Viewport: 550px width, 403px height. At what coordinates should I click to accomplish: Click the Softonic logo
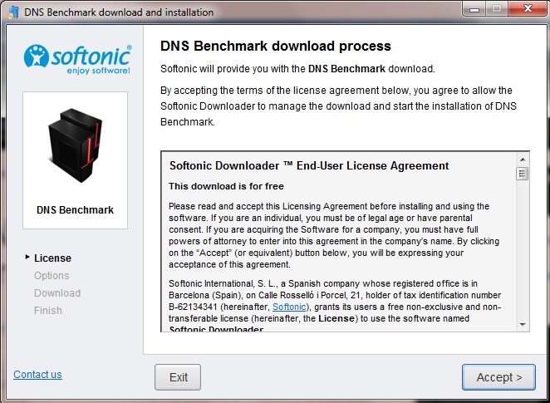[x=77, y=59]
